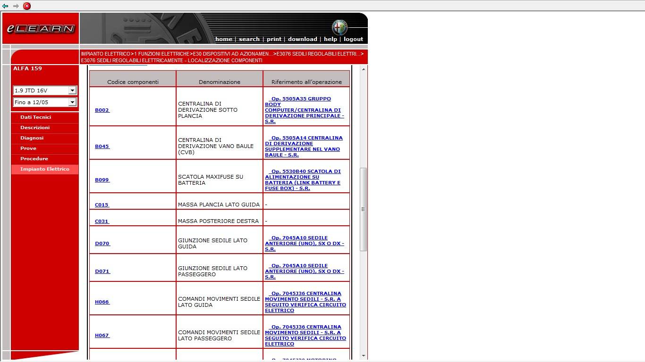Click the red stop icon

(x=27, y=6)
